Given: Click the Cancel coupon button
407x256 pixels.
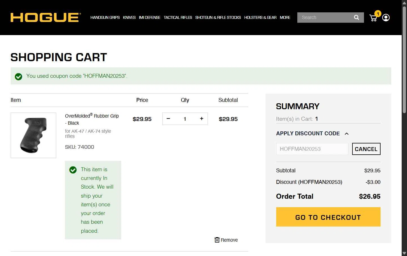Looking at the screenshot, I should click(366, 149).
